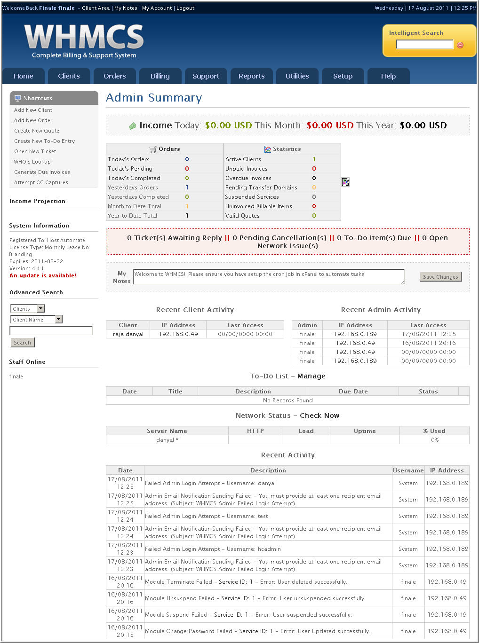Image resolution: width=479 pixels, height=643 pixels.
Task: Click the 'Ticket(s) Awaiting Reply' notice text
Action: tap(174, 238)
